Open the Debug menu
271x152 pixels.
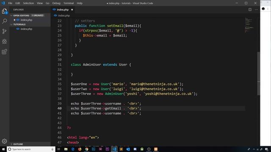(x=56, y=3)
